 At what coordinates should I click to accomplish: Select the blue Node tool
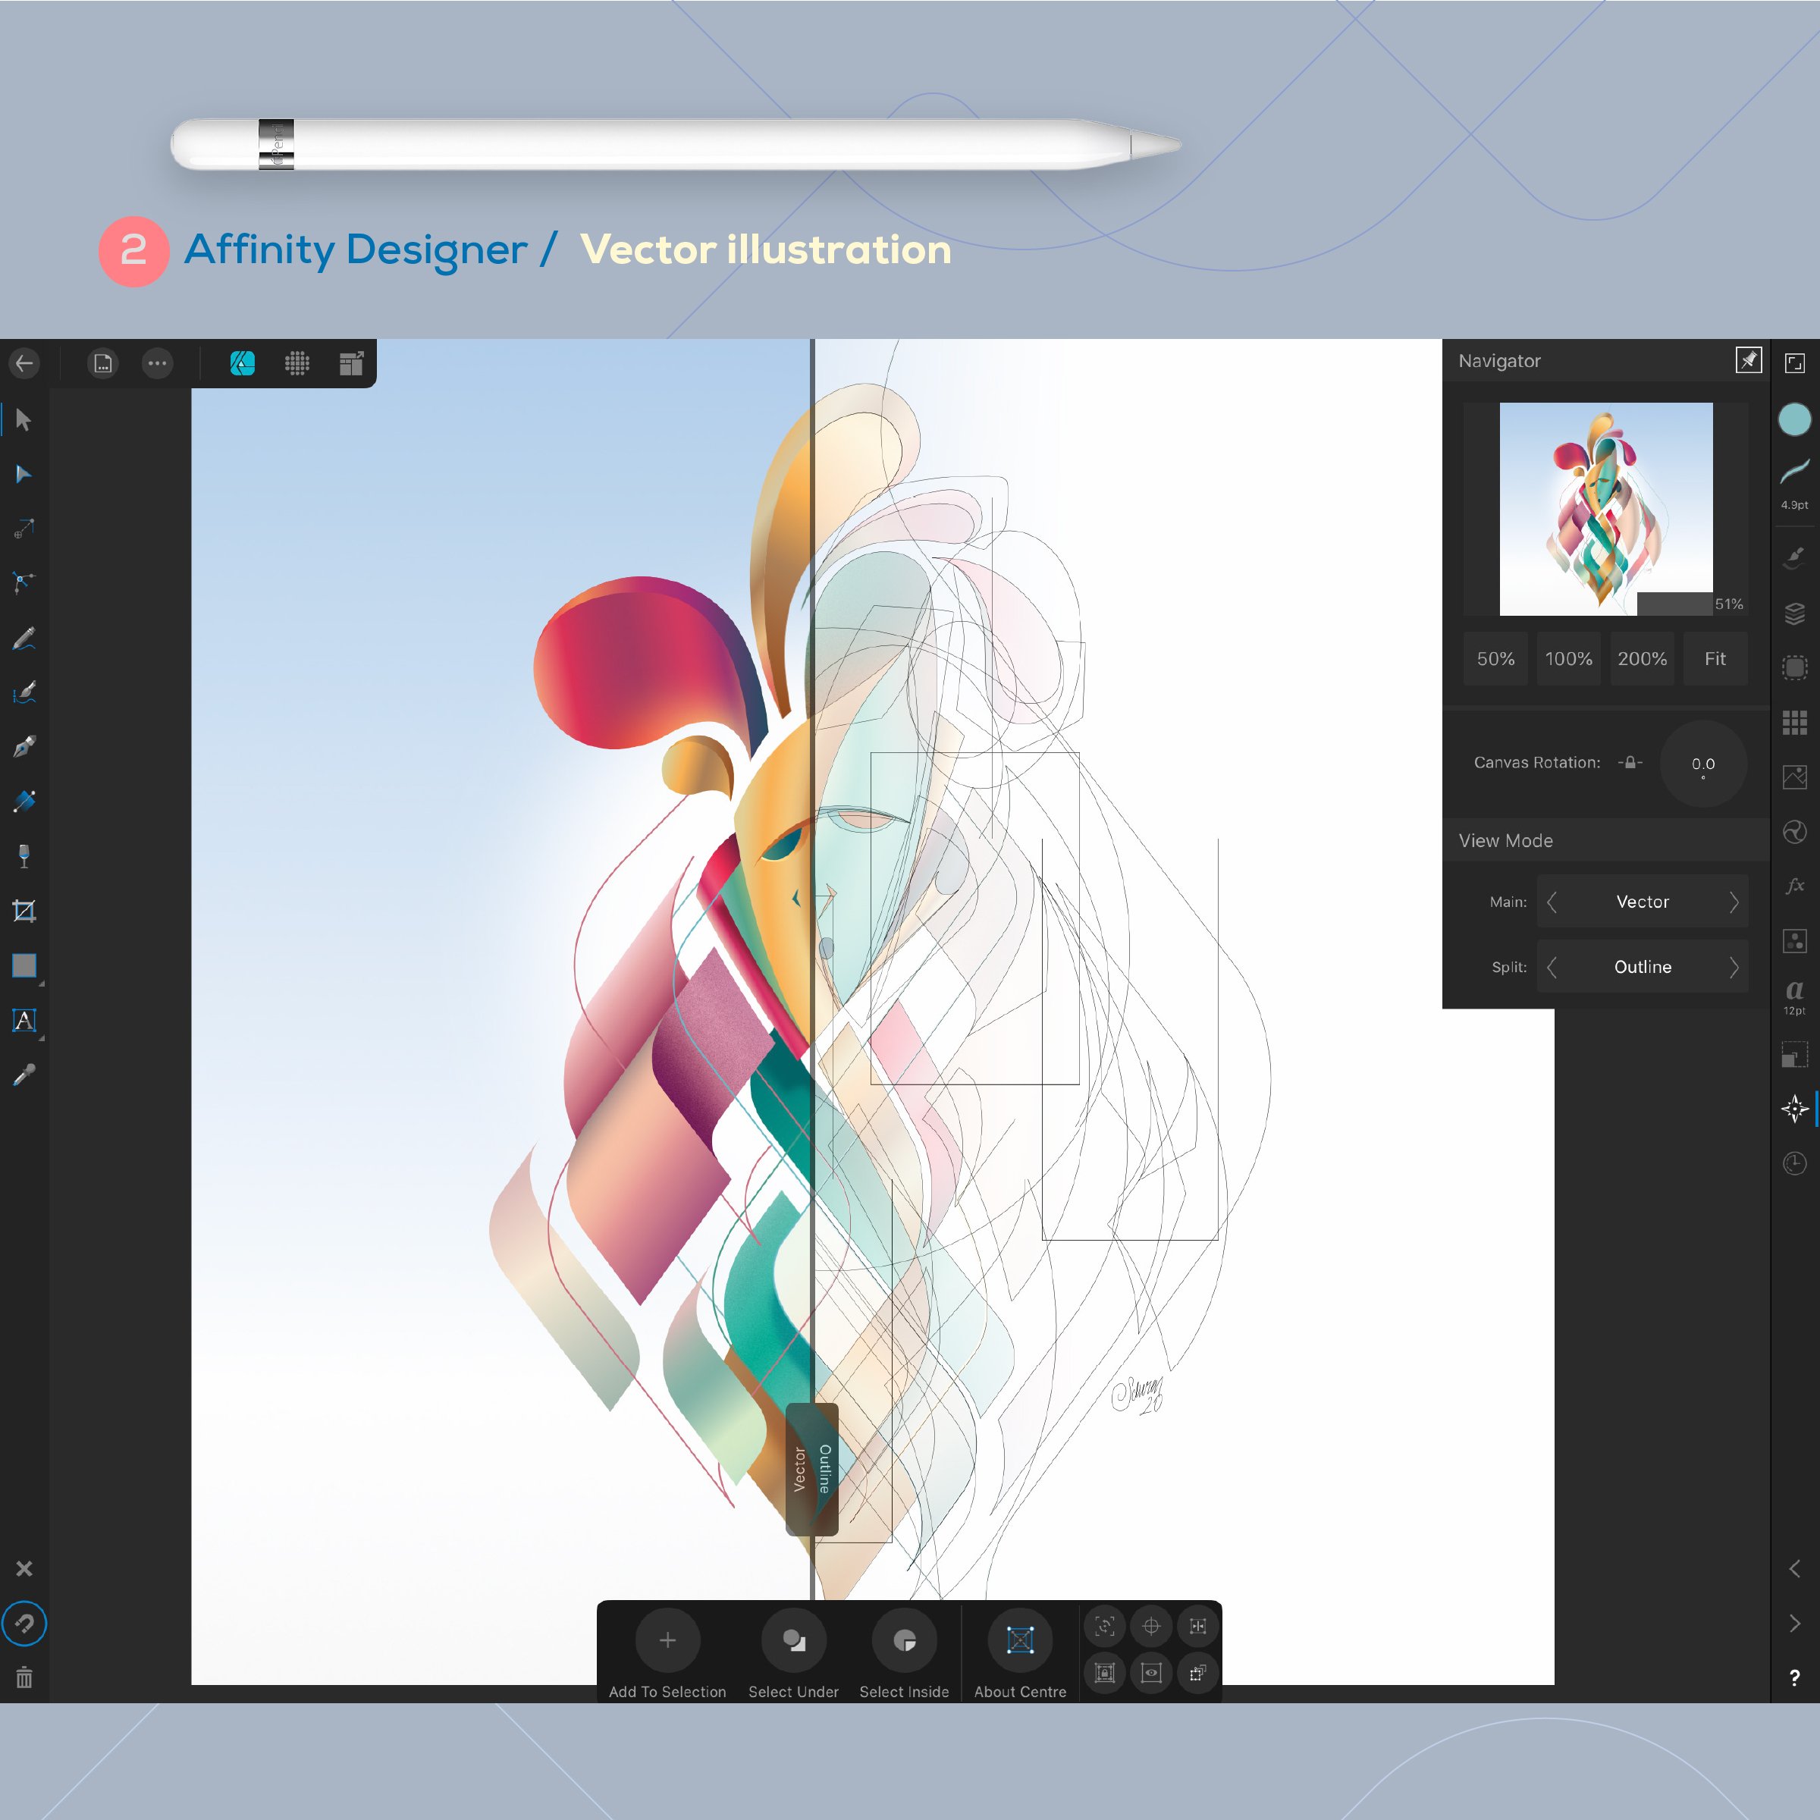(24, 474)
